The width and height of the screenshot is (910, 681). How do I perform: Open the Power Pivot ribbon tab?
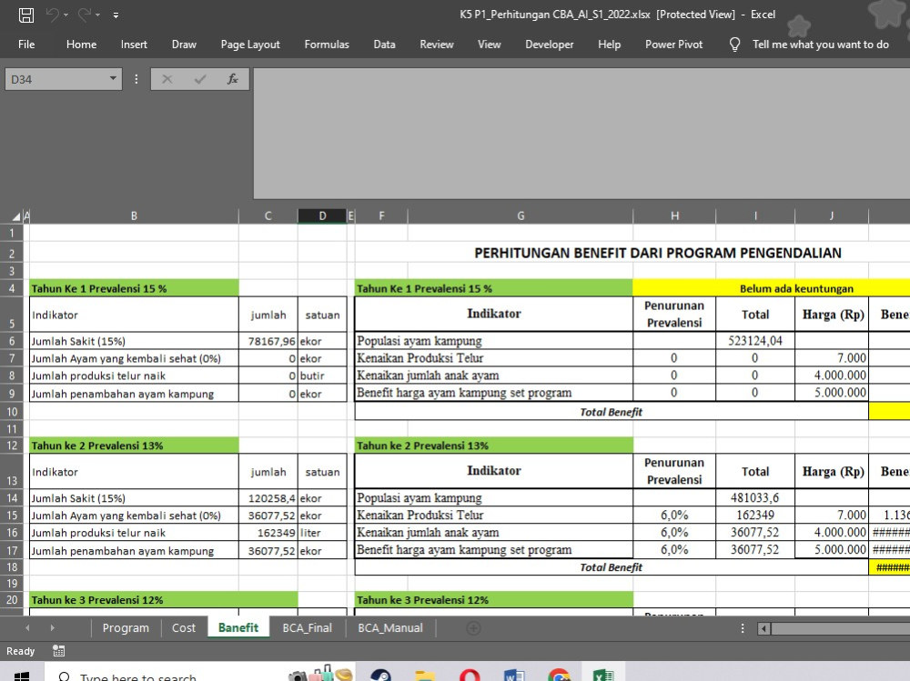[x=673, y=44]
